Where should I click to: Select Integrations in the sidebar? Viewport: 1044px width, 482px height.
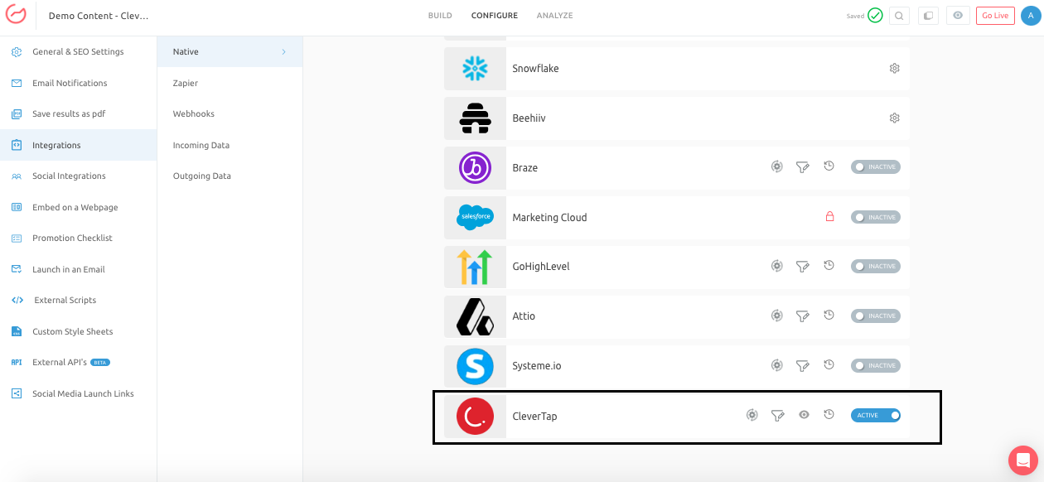(x=78, y=145)
